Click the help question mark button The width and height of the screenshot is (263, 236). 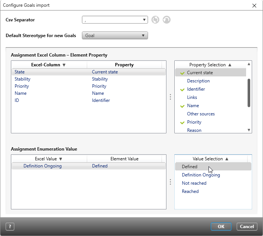pyautogui.click(x=10, y=227)
